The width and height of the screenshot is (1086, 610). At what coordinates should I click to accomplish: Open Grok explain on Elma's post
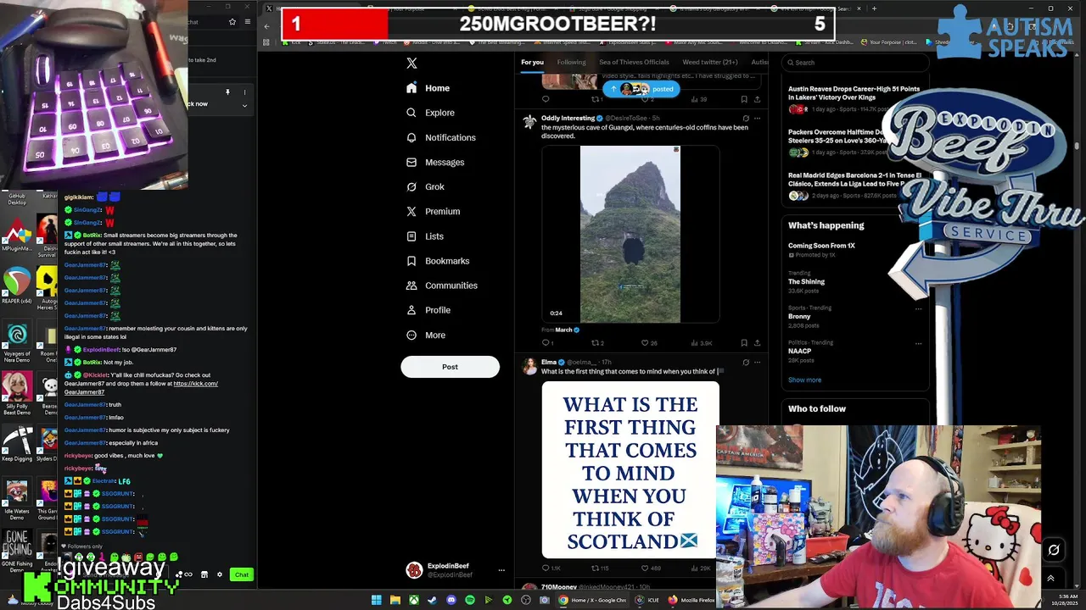tap(746, 363)
